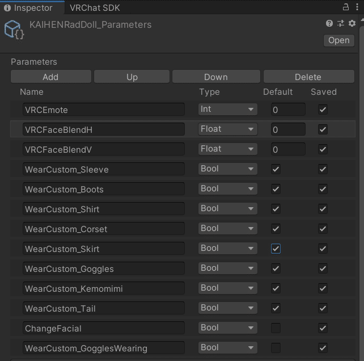
Task: Uncheck Default for WearCustom_Sleeve
Action: click(x=276, y=169)
